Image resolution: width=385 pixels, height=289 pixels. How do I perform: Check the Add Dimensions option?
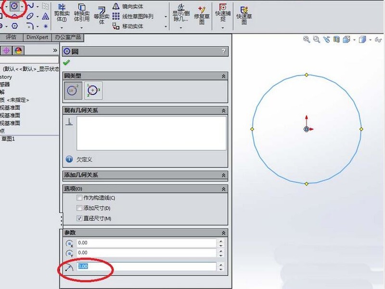(79, 208)
